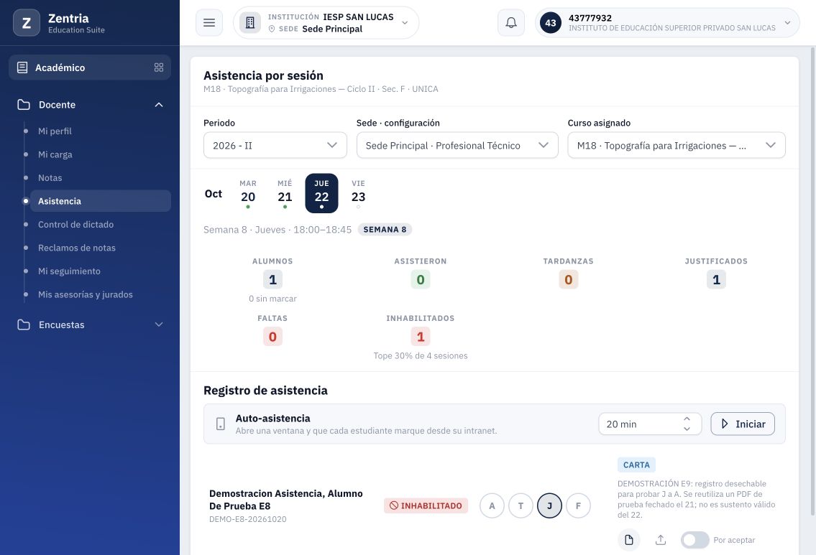The image size is (816, 555).
Task: Start auto-asistencia with Iniciar button
Action: coord(743,424)
